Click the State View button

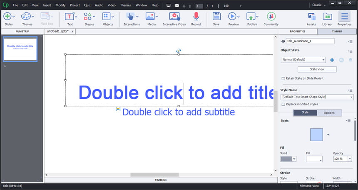[x=317, y=69]
